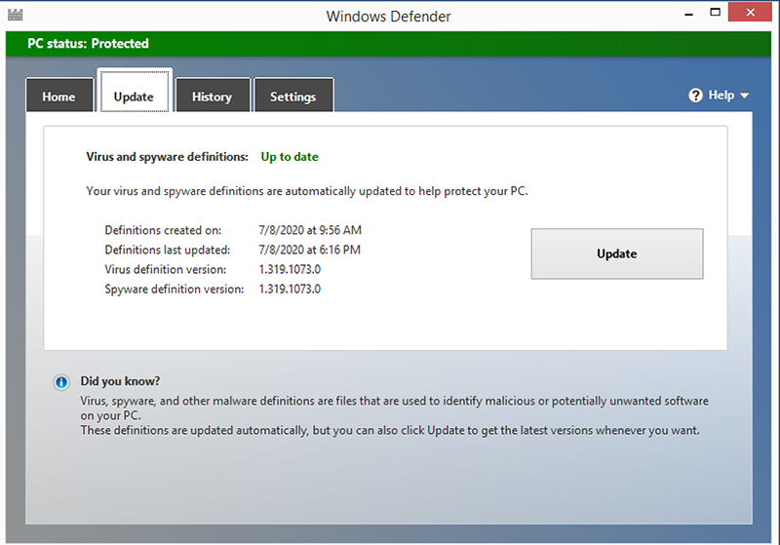
Task: Switch to the Home tab
Action: [x=58, y=97]
